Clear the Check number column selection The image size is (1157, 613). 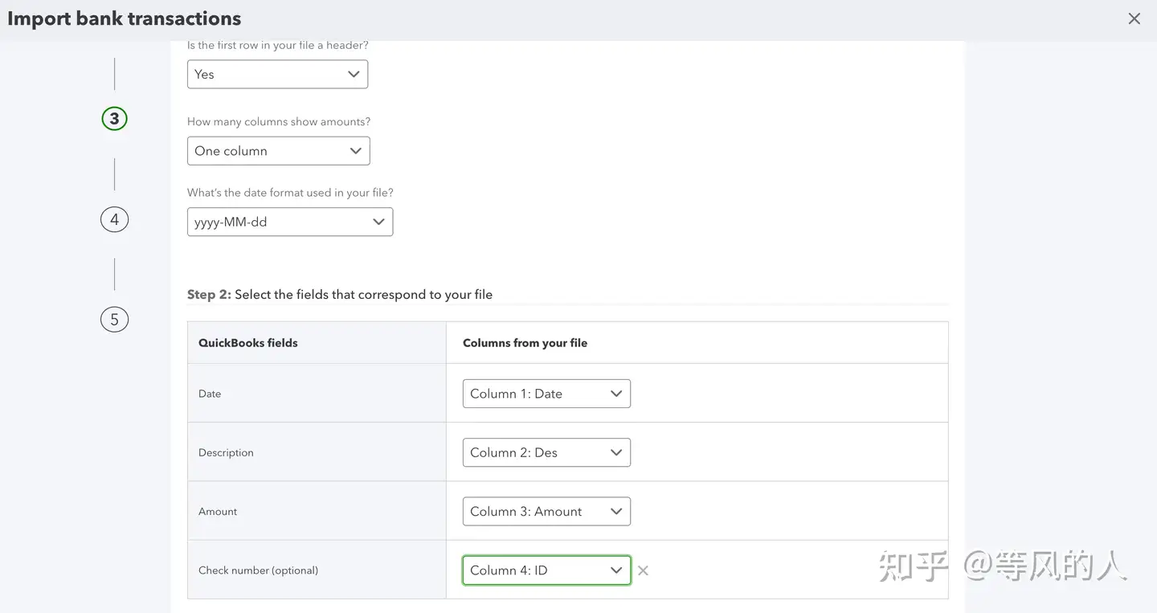click(643, 570)
